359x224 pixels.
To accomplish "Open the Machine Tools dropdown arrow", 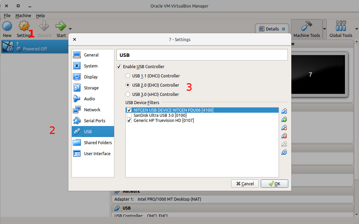I will coord(324,29).
